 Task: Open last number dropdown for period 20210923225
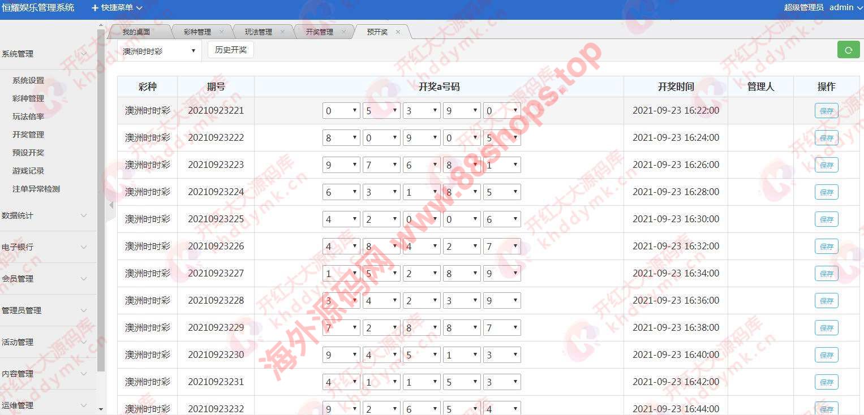(x=502, y=219)
